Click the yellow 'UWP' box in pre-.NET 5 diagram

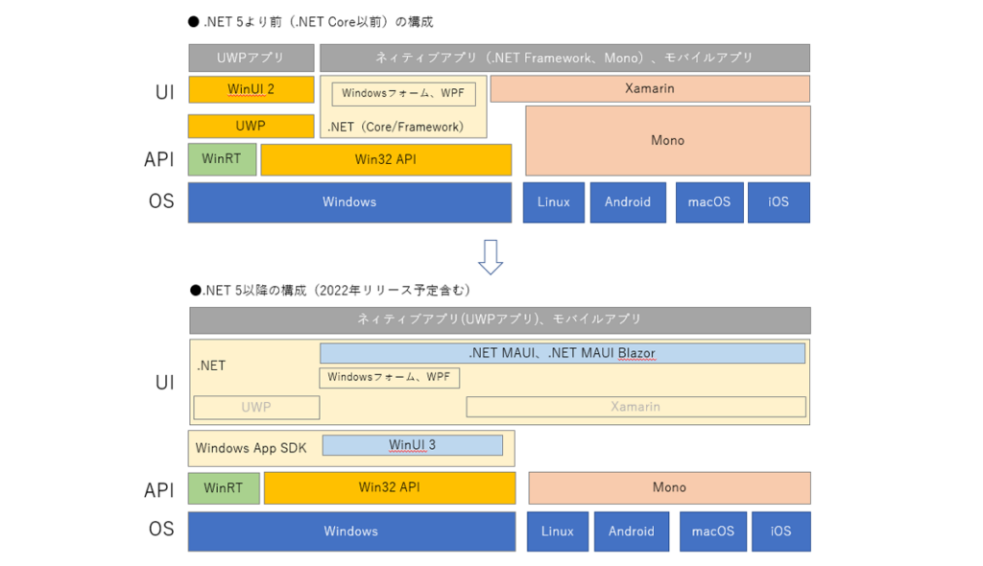coord(252,126)
